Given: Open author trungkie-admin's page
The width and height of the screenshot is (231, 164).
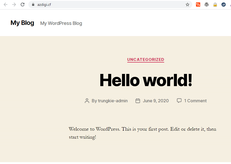Looking at the screenshot, I should pyautogui.click(x=113, y=101).
